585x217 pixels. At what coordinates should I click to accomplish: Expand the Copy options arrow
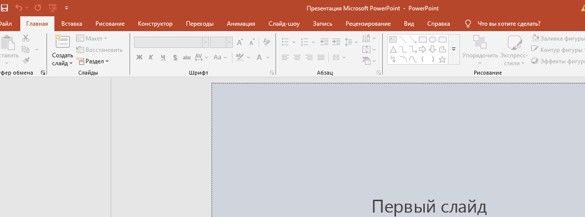[37, 49]
